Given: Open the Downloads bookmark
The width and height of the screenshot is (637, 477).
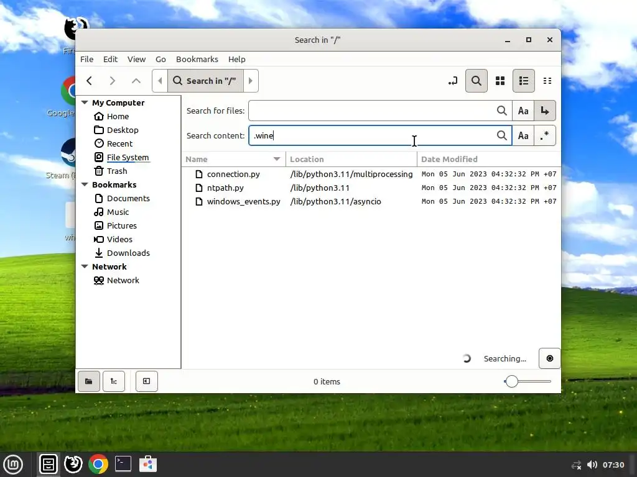Looking at the screenshot, I should (128, 253).
